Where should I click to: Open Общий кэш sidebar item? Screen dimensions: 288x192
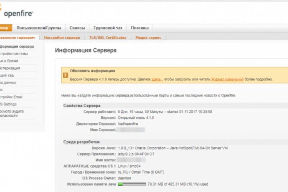pyautogui.click(x=7, y=75)
